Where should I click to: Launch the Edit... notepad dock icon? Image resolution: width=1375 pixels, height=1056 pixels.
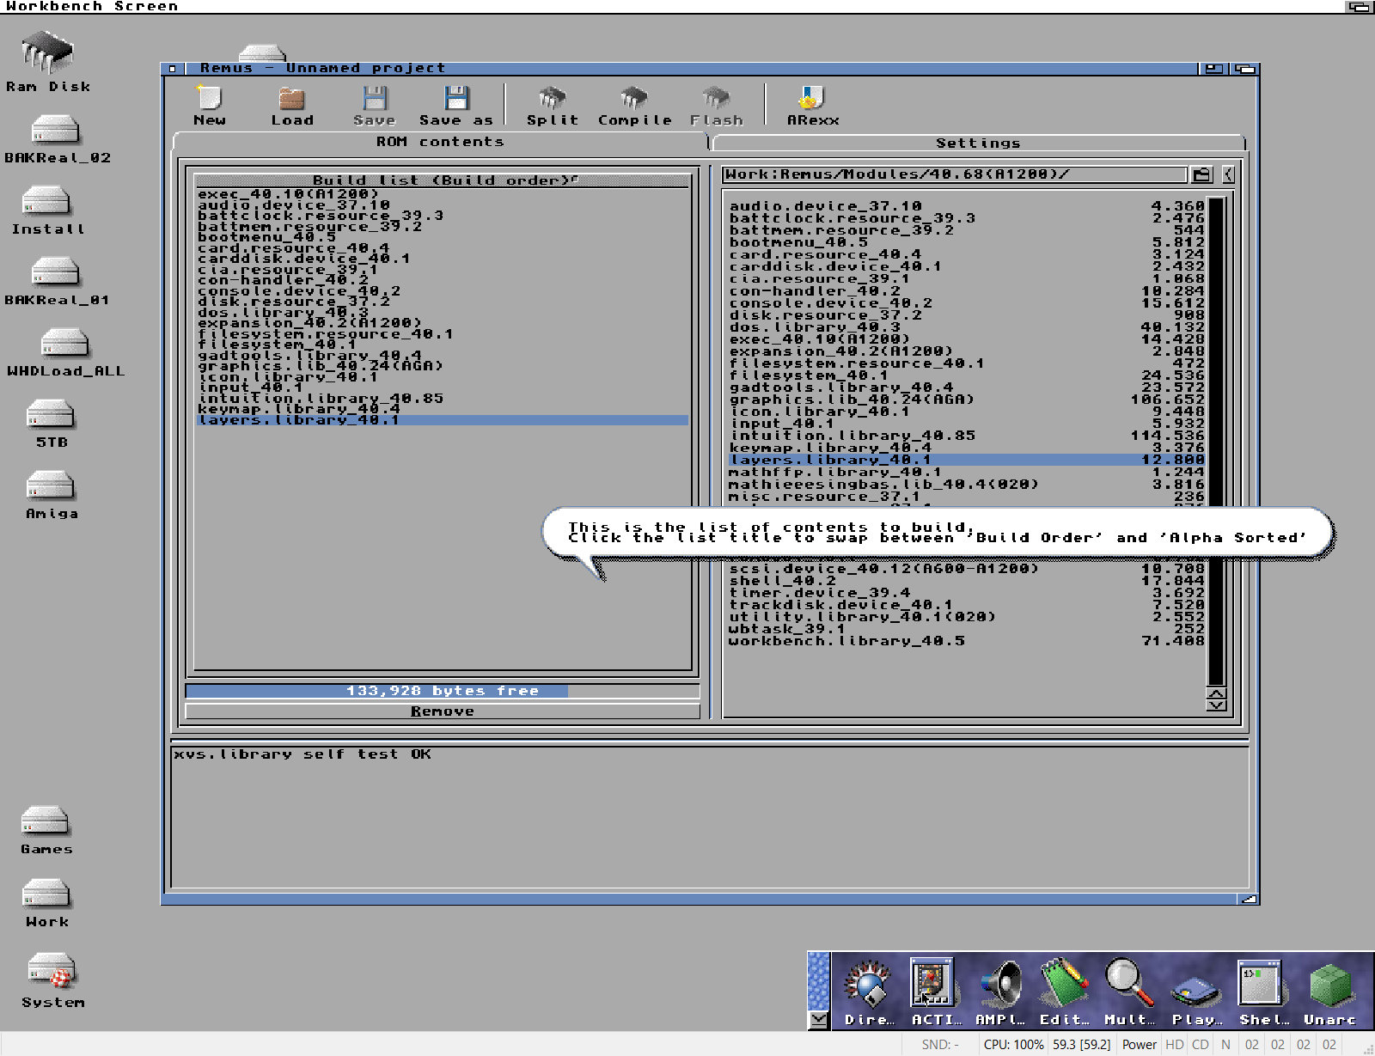tap(1065, 993)
